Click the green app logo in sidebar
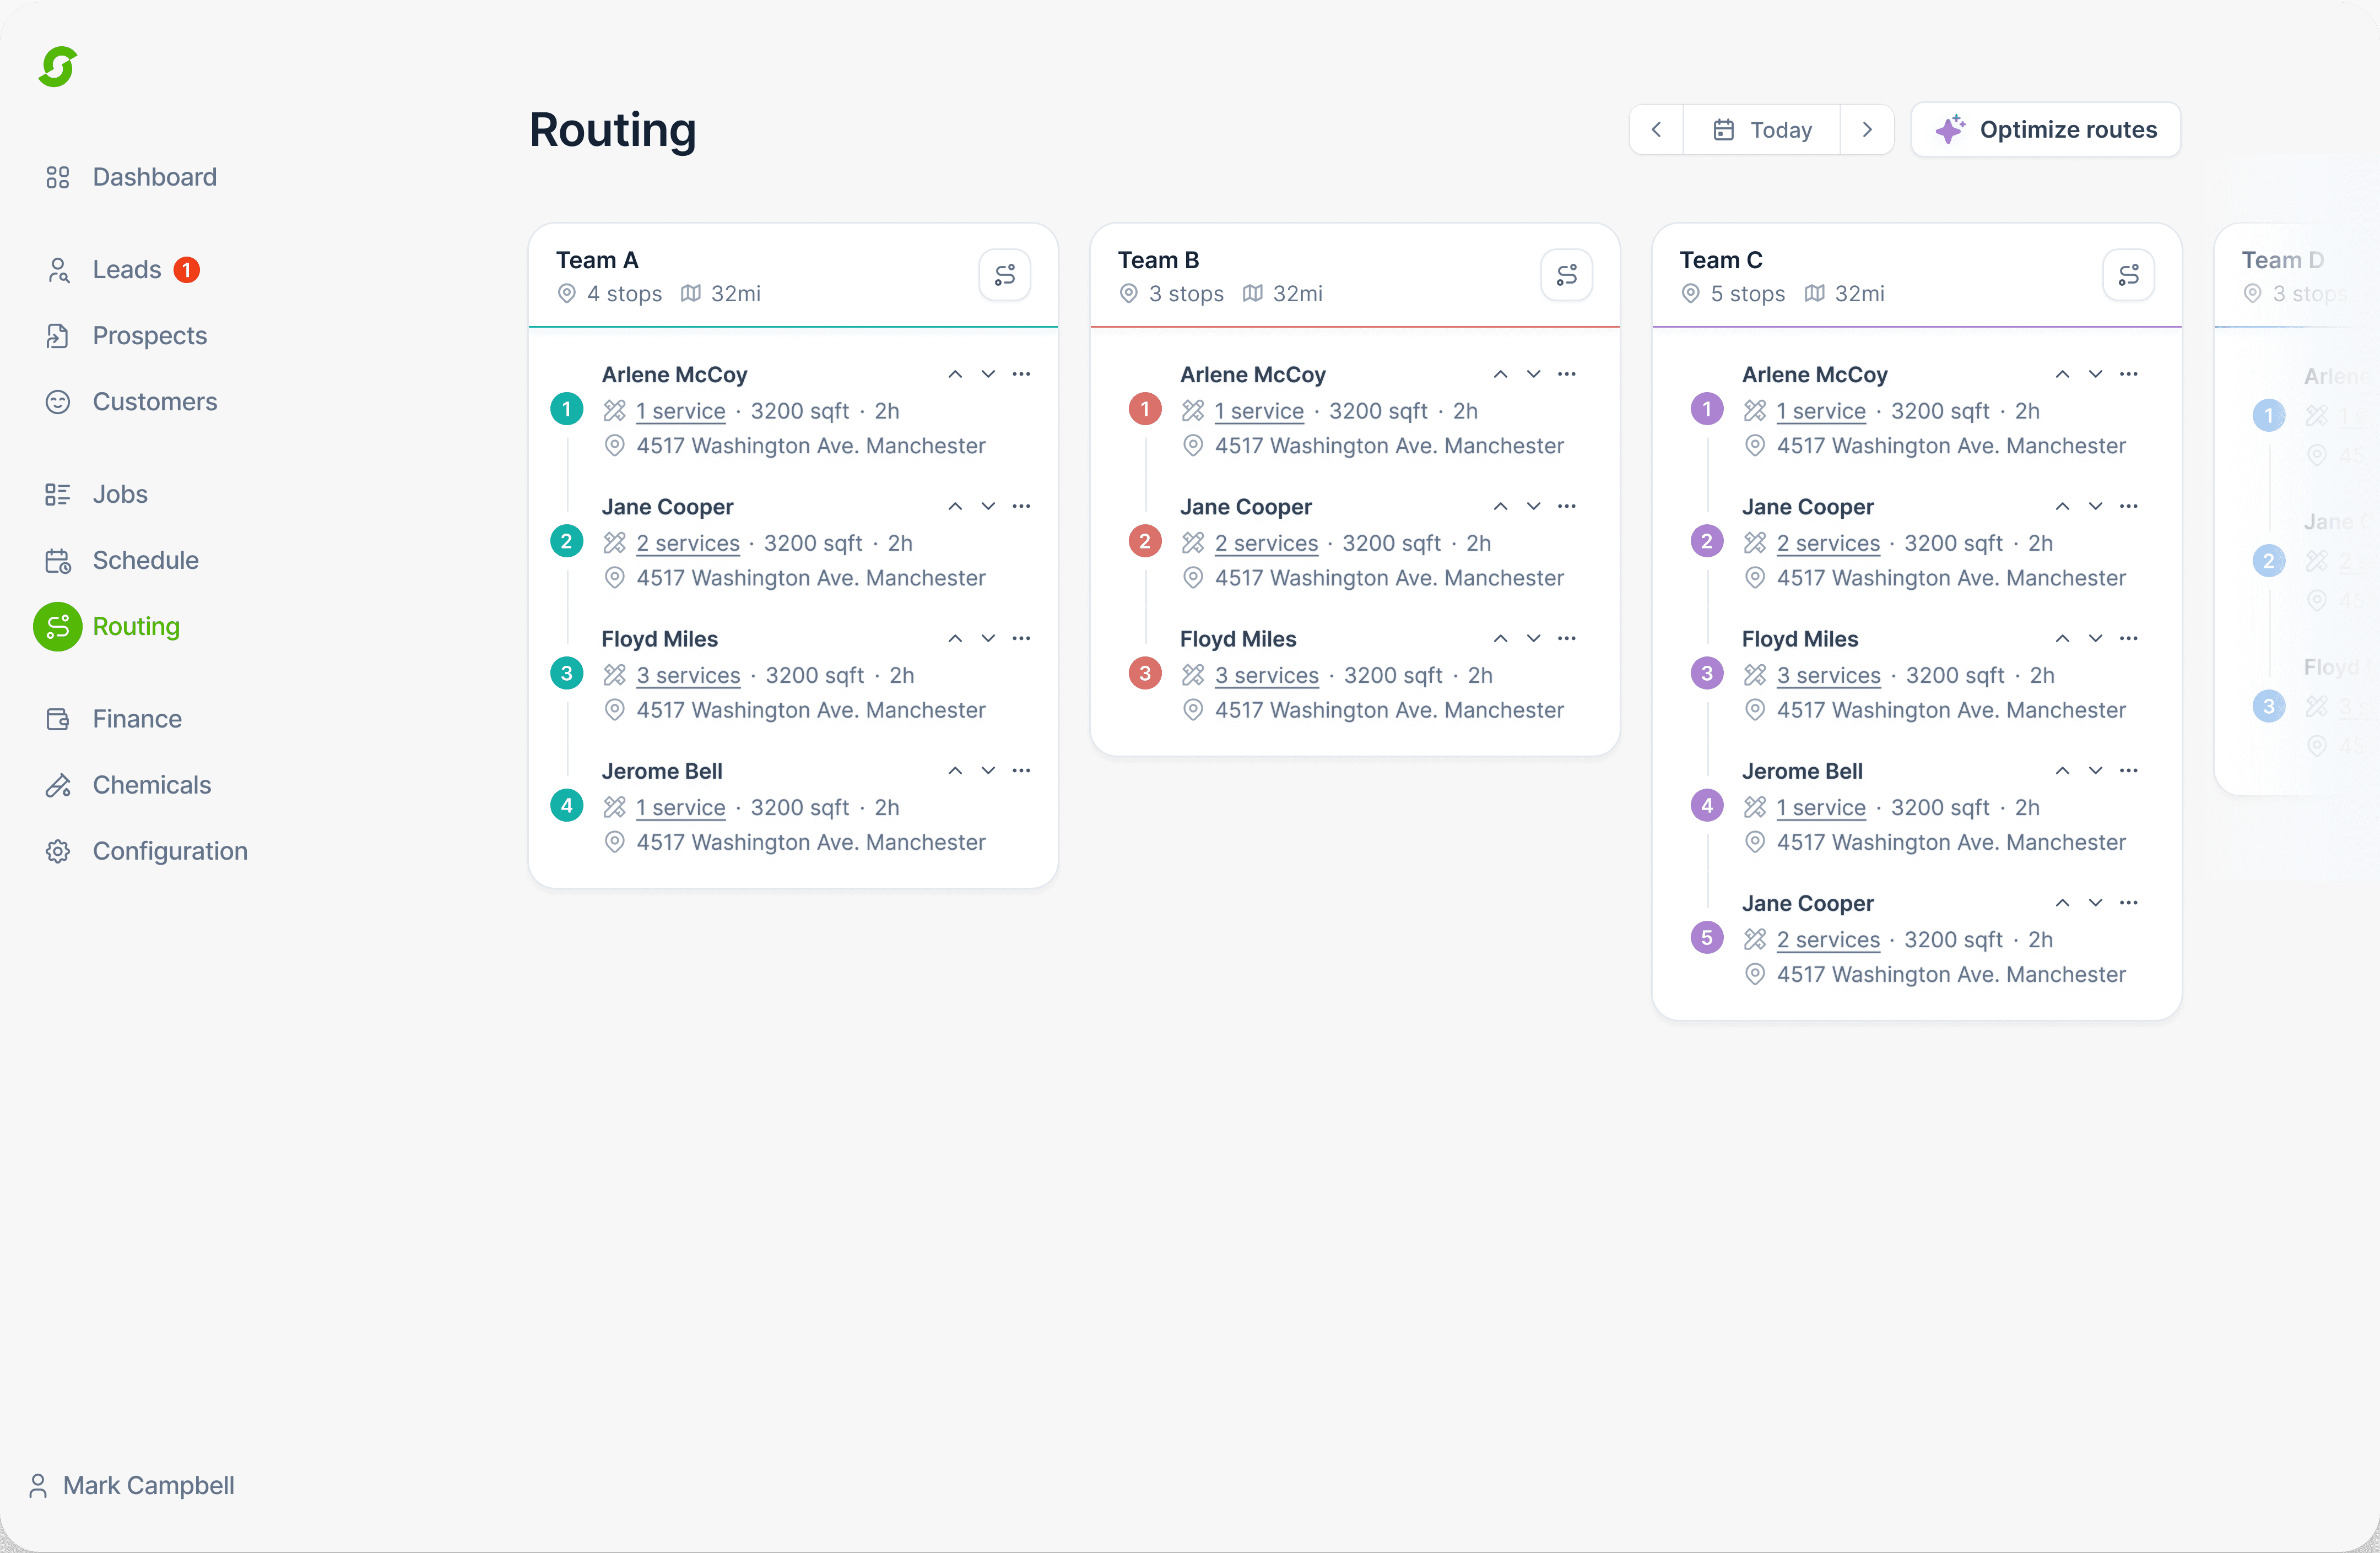The height and width of the screenshot is (1553, 2380). [x=58, y=67]
